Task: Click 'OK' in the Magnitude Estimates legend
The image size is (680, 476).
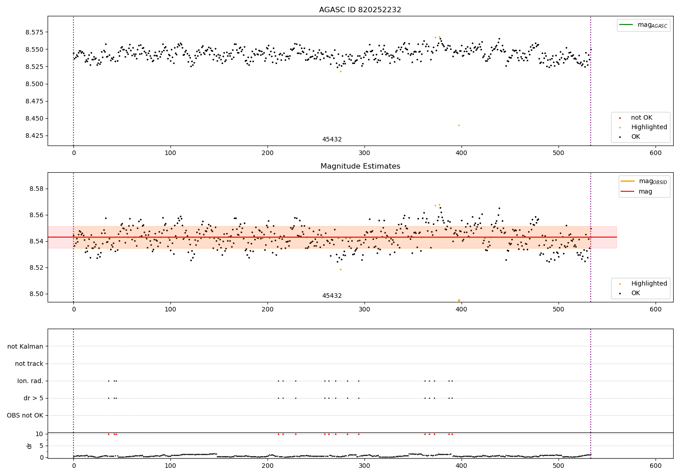Action: pos(636,293)
